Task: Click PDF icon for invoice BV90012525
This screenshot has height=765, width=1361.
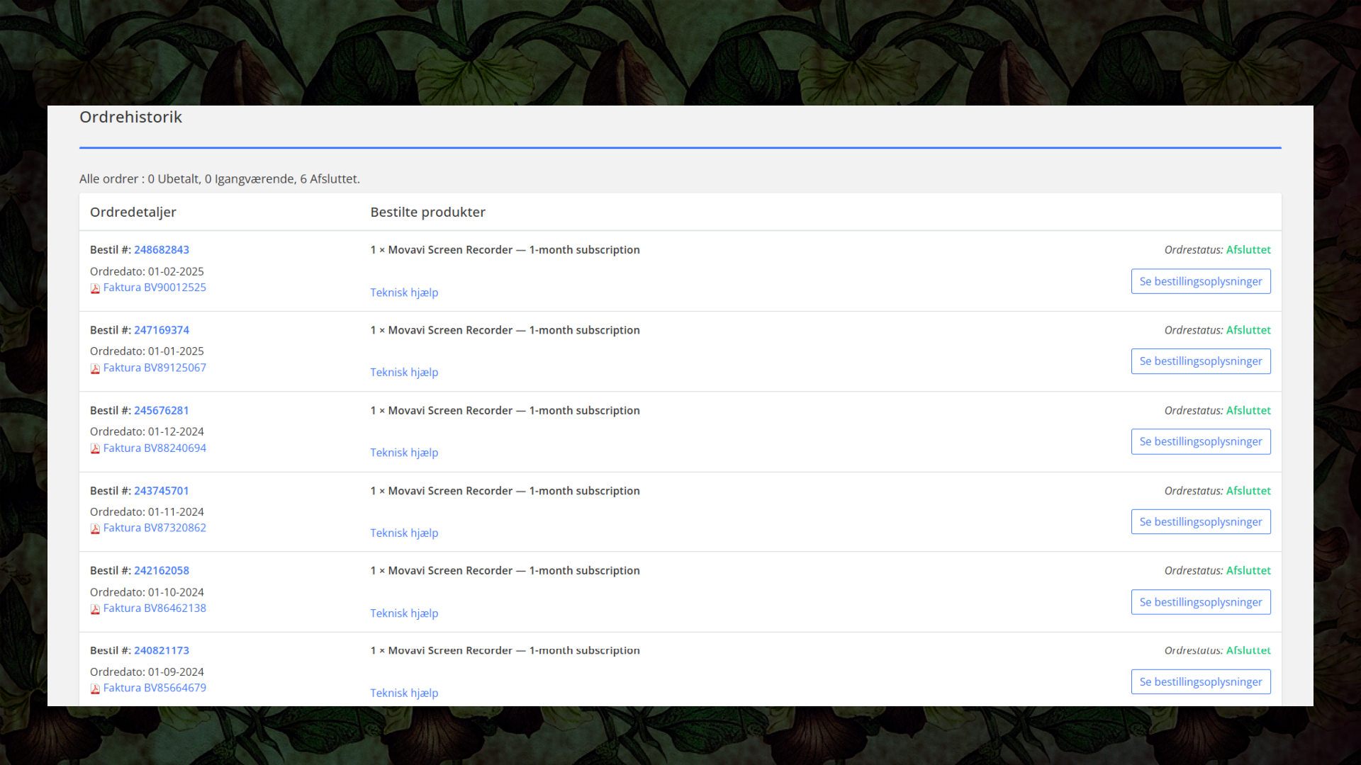Action: [x=95, y=288]
